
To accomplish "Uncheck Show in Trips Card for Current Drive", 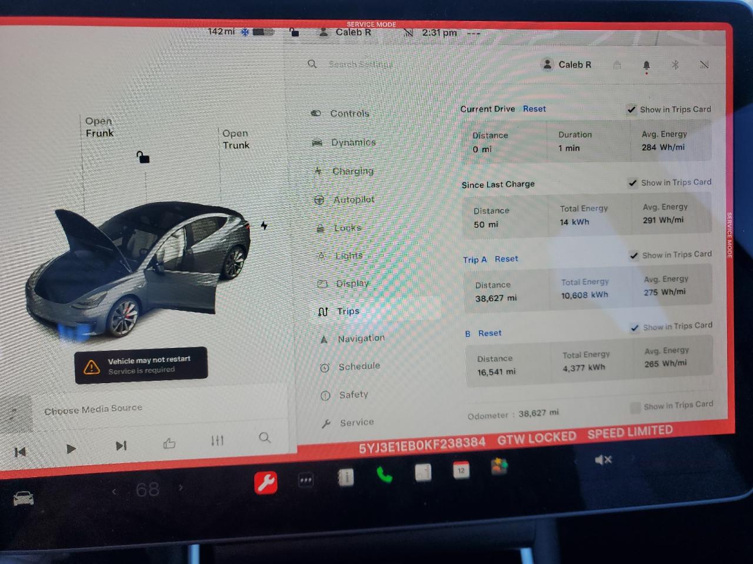I will (x=631, y=109).
